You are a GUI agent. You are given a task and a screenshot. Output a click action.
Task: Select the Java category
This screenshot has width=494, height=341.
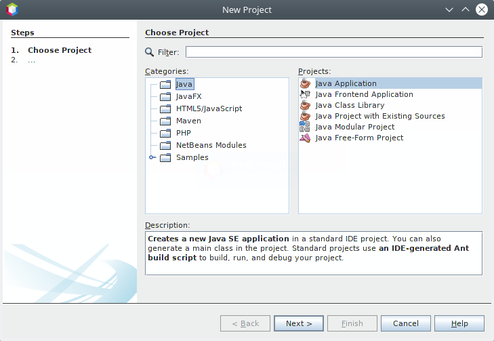point(184,84)
